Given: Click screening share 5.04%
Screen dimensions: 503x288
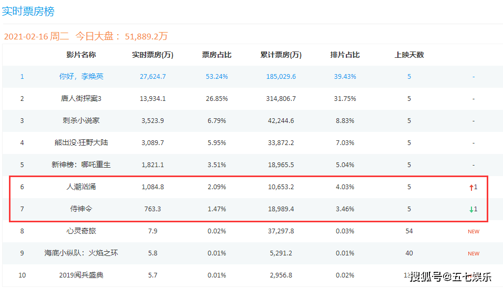Looking at the screenshot, I should [x=345, y=165].
